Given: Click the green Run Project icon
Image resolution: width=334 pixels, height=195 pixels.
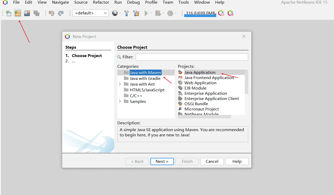Looking at the screenshot, I should pos(146,13).
